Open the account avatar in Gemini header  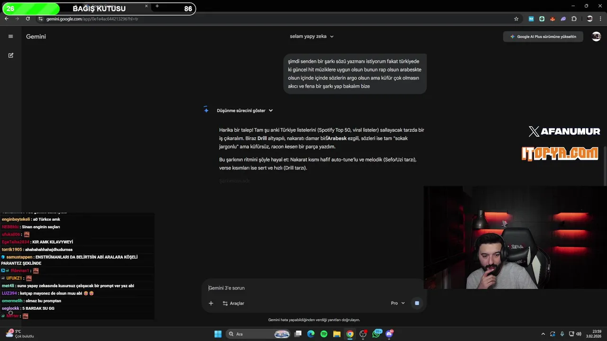point(597,36)
